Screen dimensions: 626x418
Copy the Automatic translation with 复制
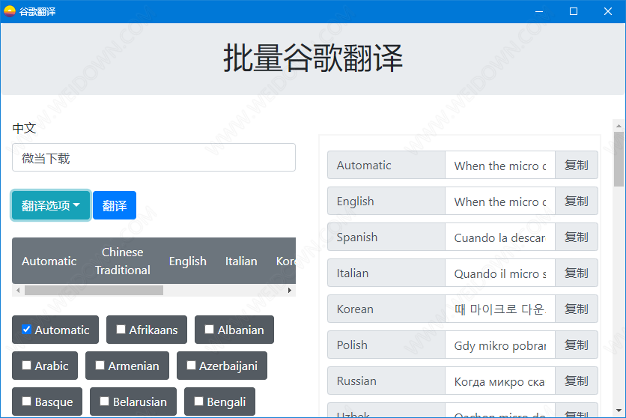point(576,165)
